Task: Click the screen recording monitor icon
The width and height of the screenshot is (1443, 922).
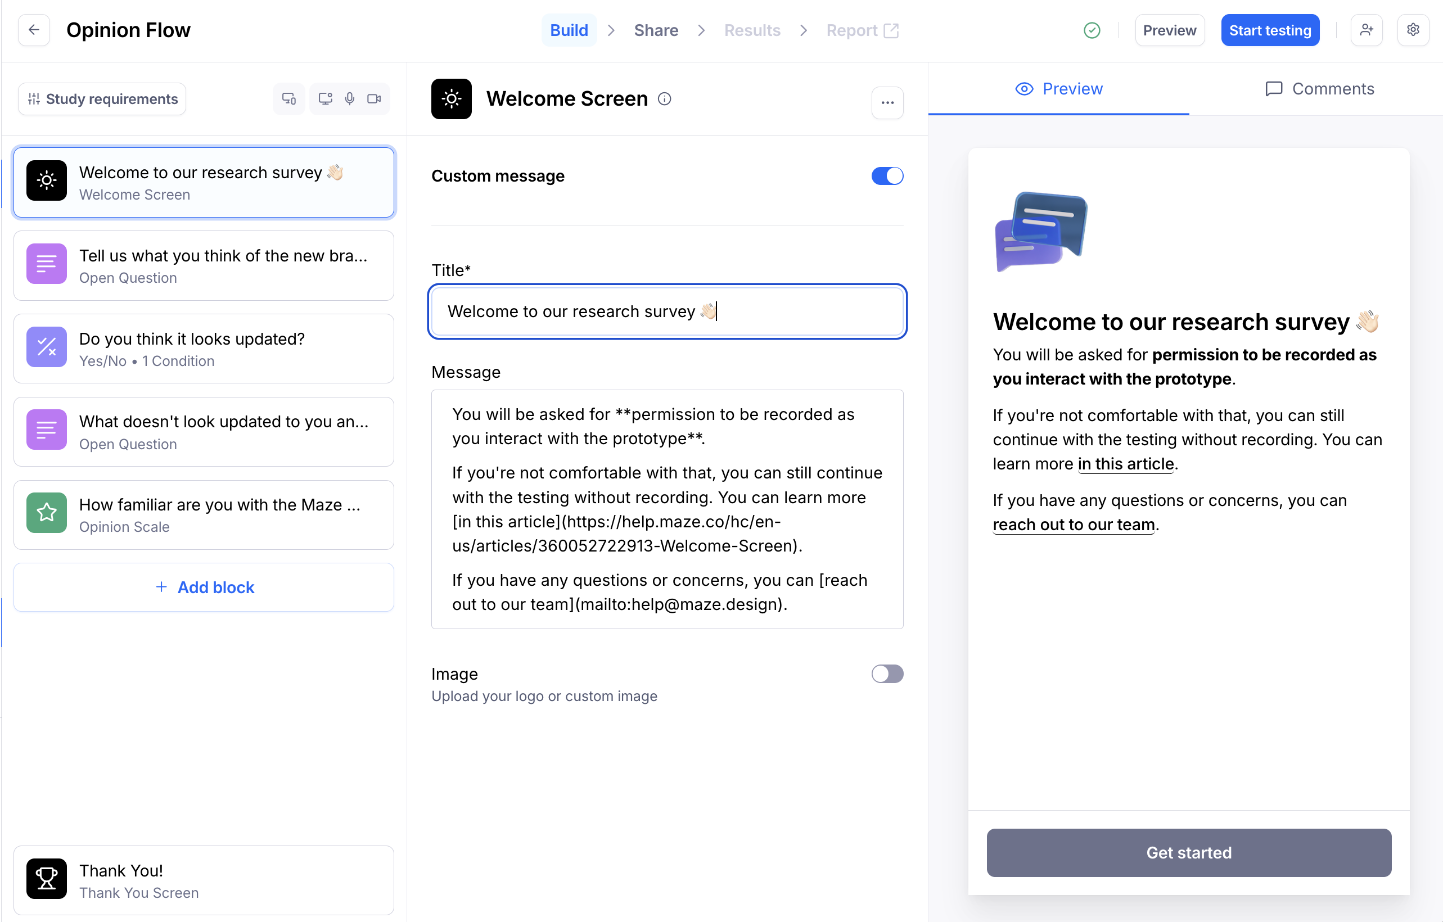Action: (325, 99)
